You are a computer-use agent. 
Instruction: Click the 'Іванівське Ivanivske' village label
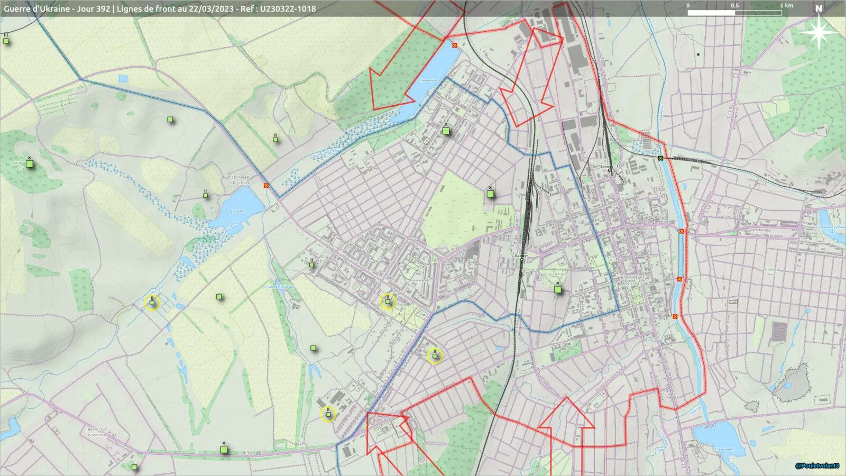(97, 432)
